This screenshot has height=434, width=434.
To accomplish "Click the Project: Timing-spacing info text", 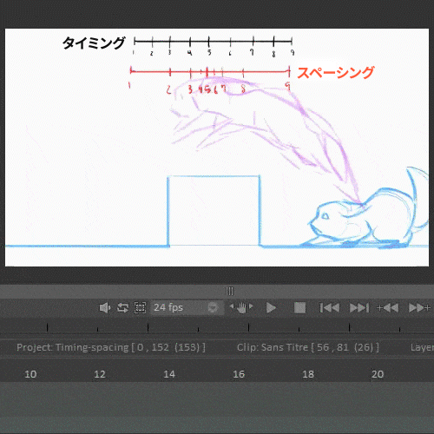I will click(111, 347).
